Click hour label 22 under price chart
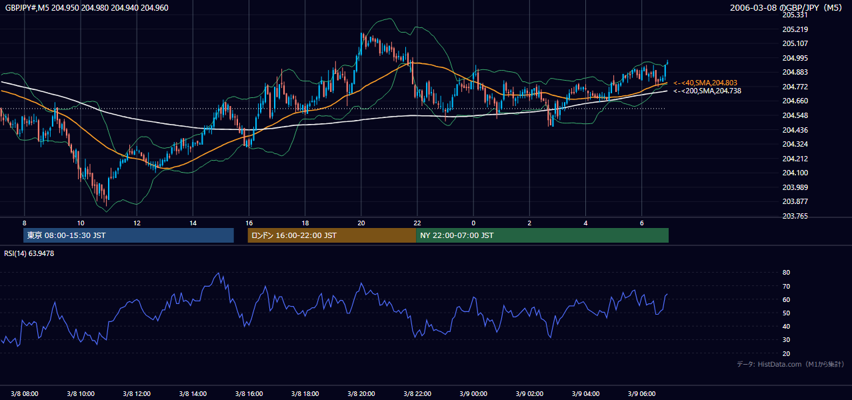 point(417,223)
